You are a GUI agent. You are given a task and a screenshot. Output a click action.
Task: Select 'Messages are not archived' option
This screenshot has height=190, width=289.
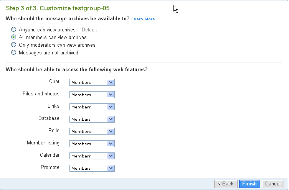click(14, 52)
